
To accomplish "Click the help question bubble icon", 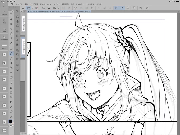I will tap(141, 8).
